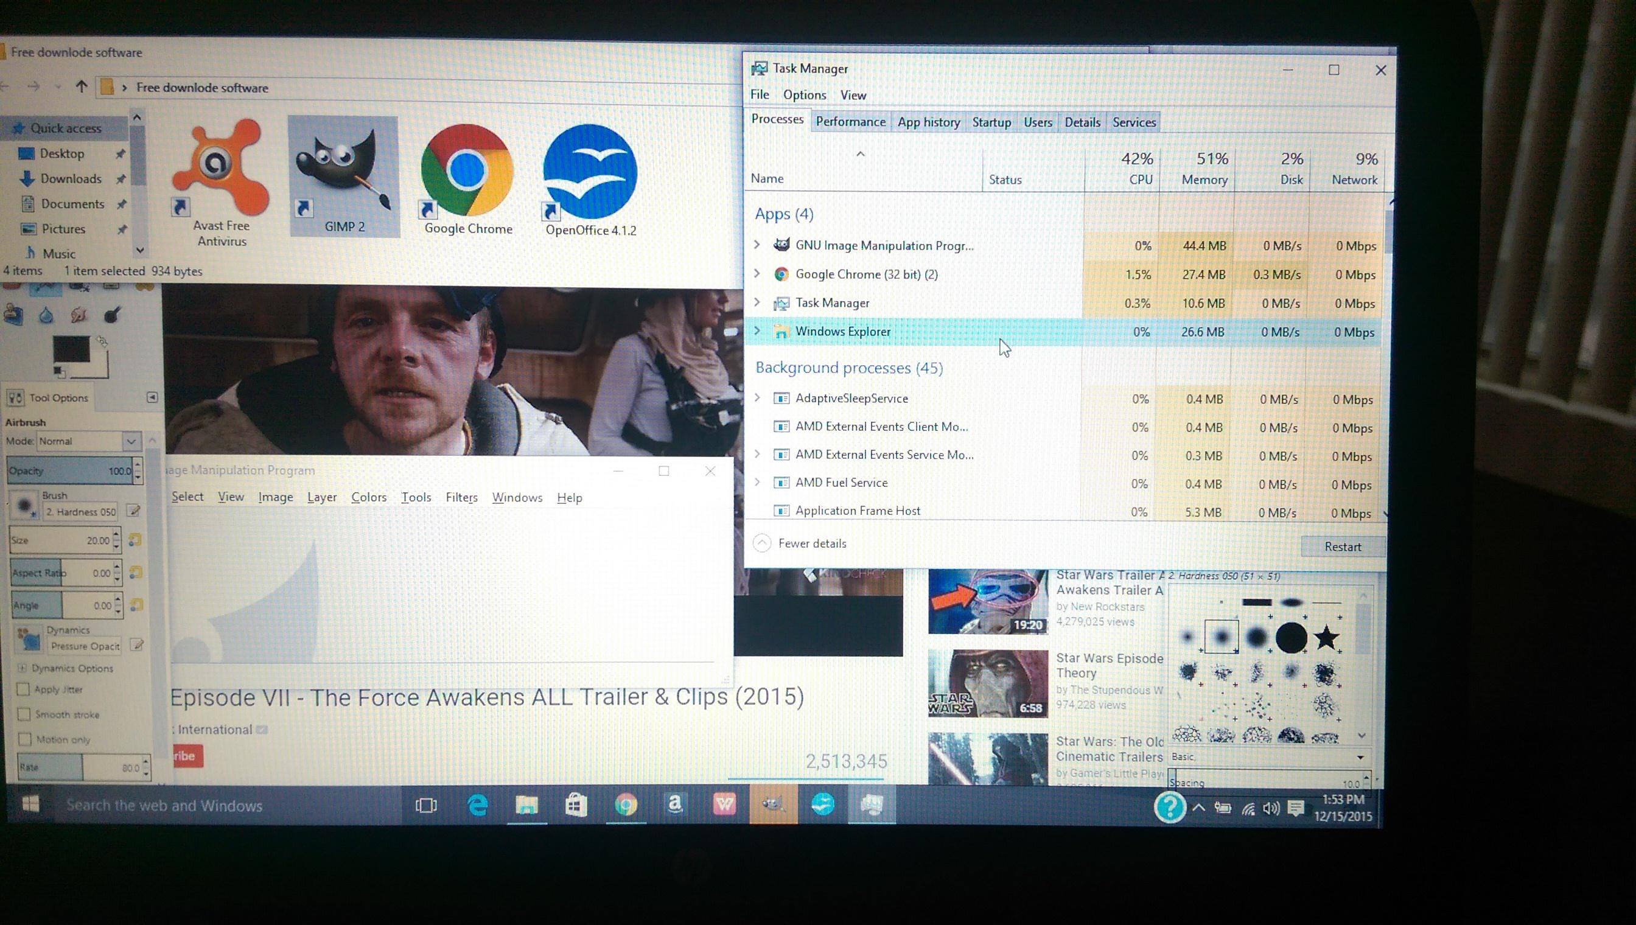1636x925 pixels.
Task: Open Microsoft Edge from the taskbar
Action: (x=477, y=806)
